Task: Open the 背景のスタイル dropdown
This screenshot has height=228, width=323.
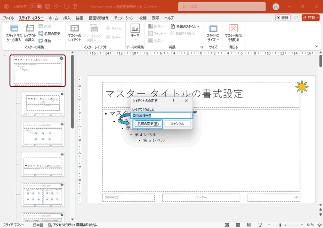Action: click(x=185, y=26)
